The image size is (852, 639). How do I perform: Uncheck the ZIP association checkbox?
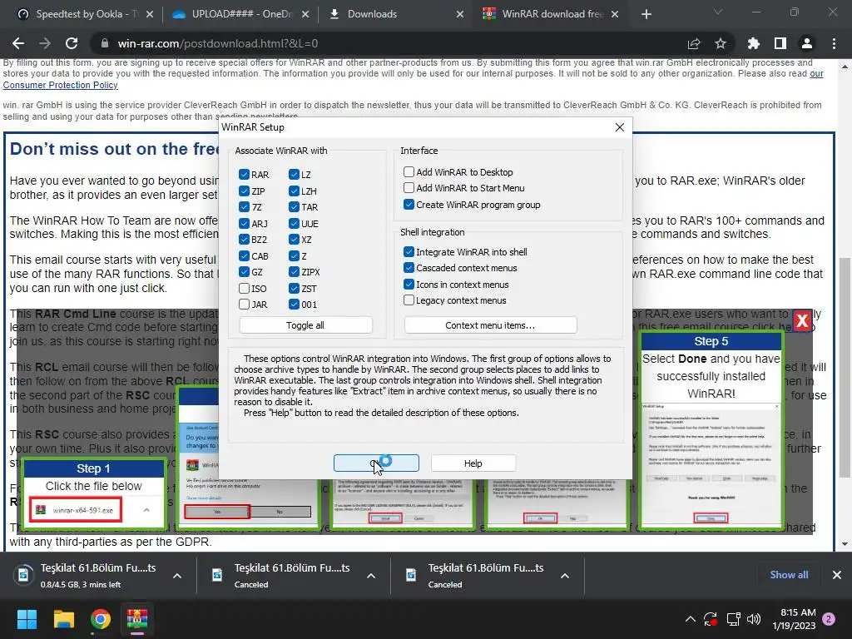(x=244, y=191)
